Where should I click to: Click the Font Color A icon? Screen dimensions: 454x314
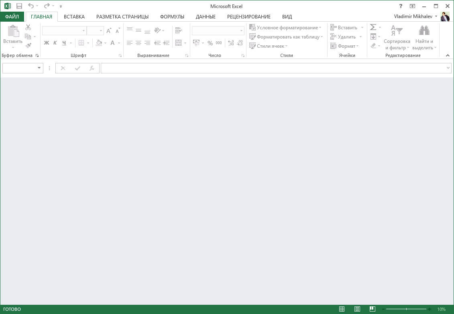tap(113, 43)
